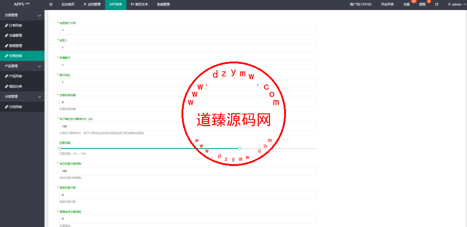Click the link icon beside 商品分类
Viewport: 467px width, 227px height.
tap(6, 86)
